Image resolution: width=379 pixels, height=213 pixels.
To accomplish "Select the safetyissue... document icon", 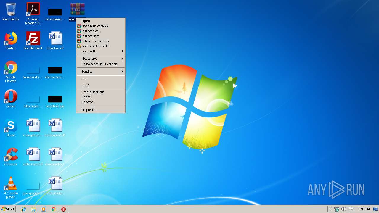I will 55,186.
